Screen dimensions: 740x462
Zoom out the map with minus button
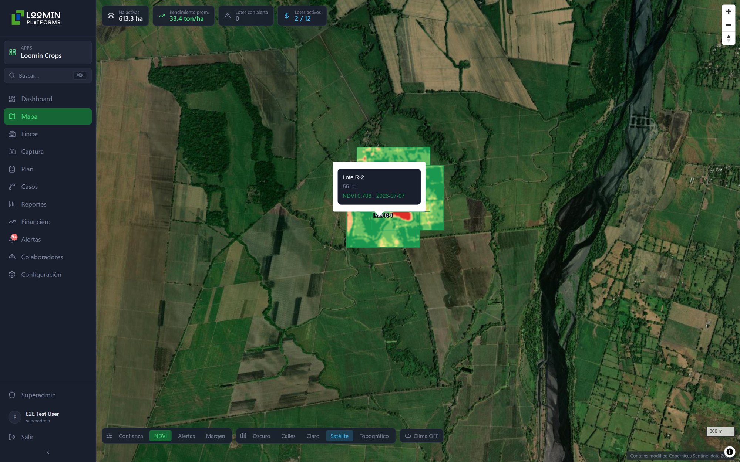pyautogui.click(x=729, y=25)
